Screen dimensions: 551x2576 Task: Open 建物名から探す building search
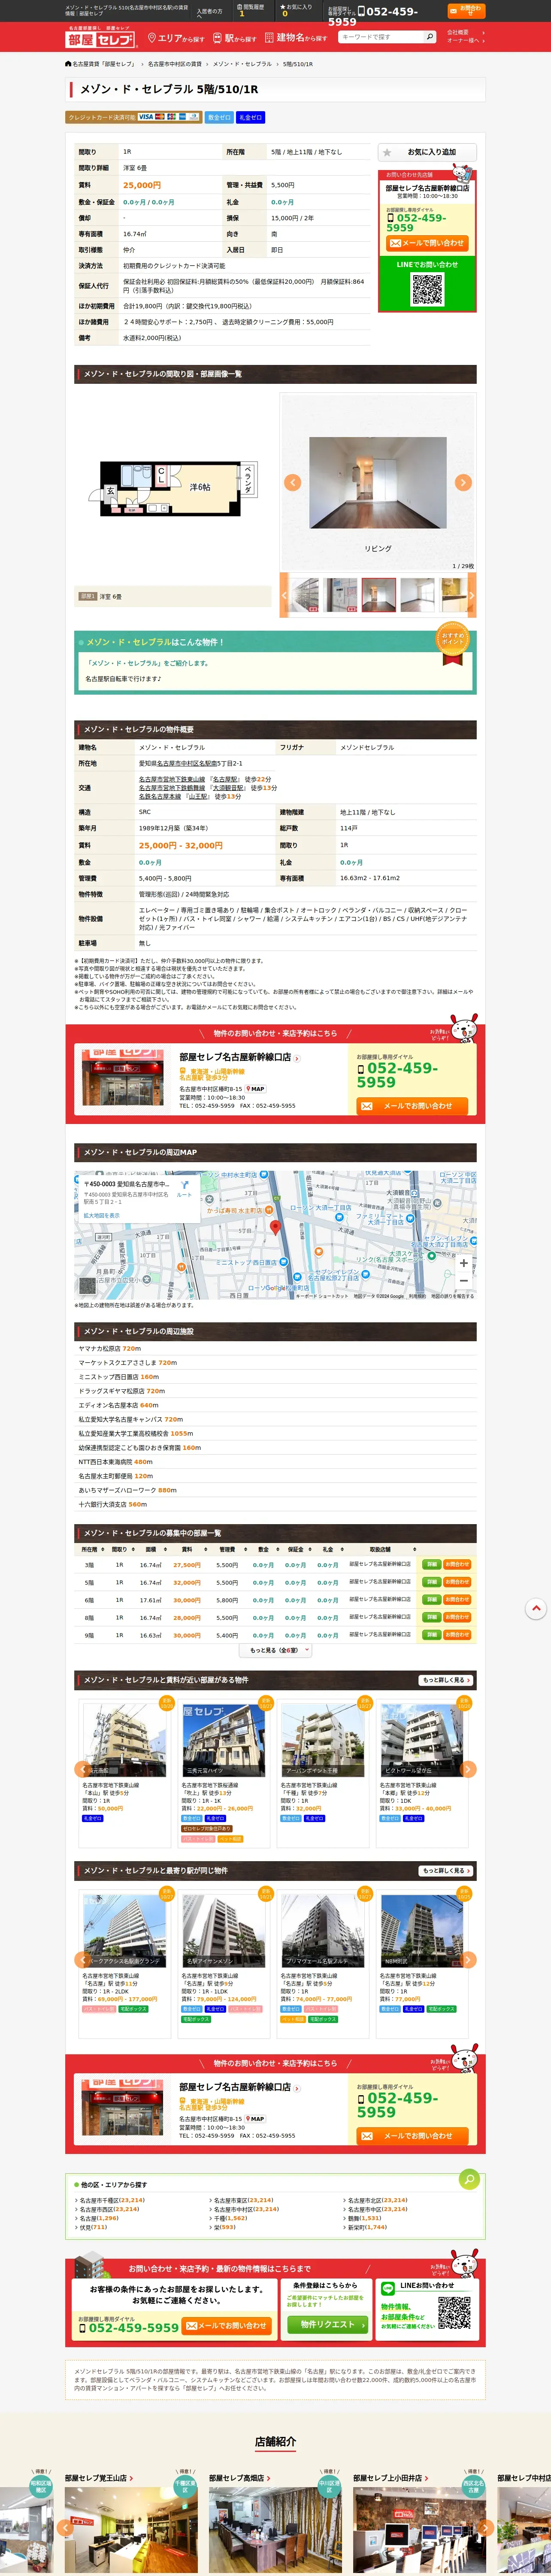pyautogui.click(x=296, y=38)
